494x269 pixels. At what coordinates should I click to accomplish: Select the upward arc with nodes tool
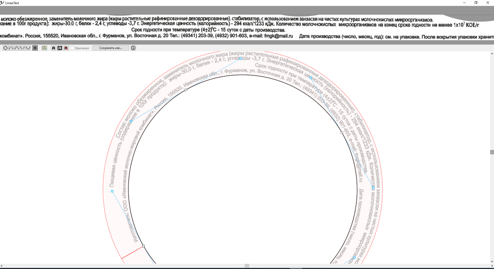(17, 48)
